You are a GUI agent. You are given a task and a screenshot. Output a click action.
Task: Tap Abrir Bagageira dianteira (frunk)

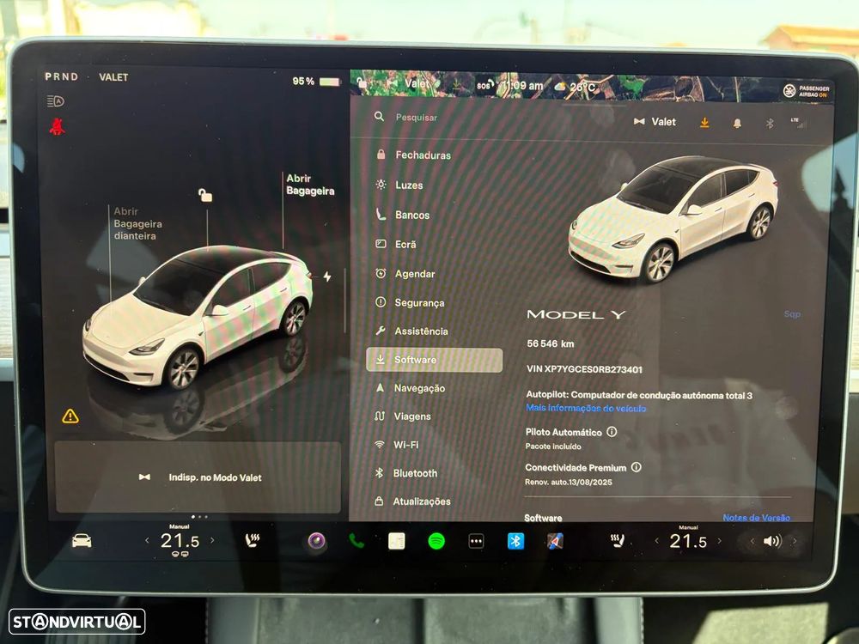pos(137,223)
